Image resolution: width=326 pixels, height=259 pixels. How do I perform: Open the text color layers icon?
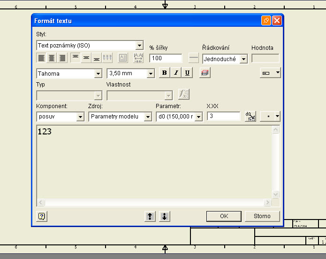tap(205, 73)
